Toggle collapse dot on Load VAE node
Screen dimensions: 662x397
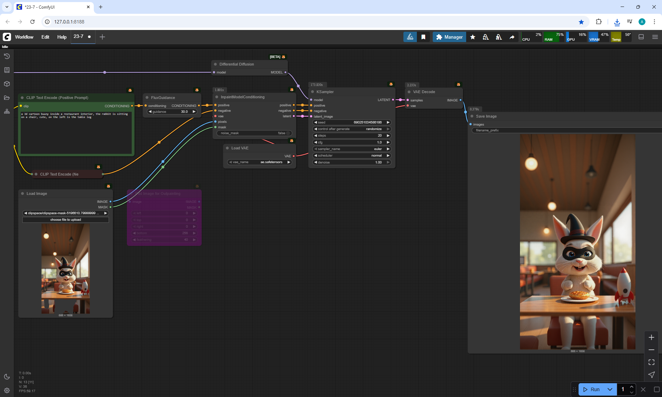(x=227, y=148)
